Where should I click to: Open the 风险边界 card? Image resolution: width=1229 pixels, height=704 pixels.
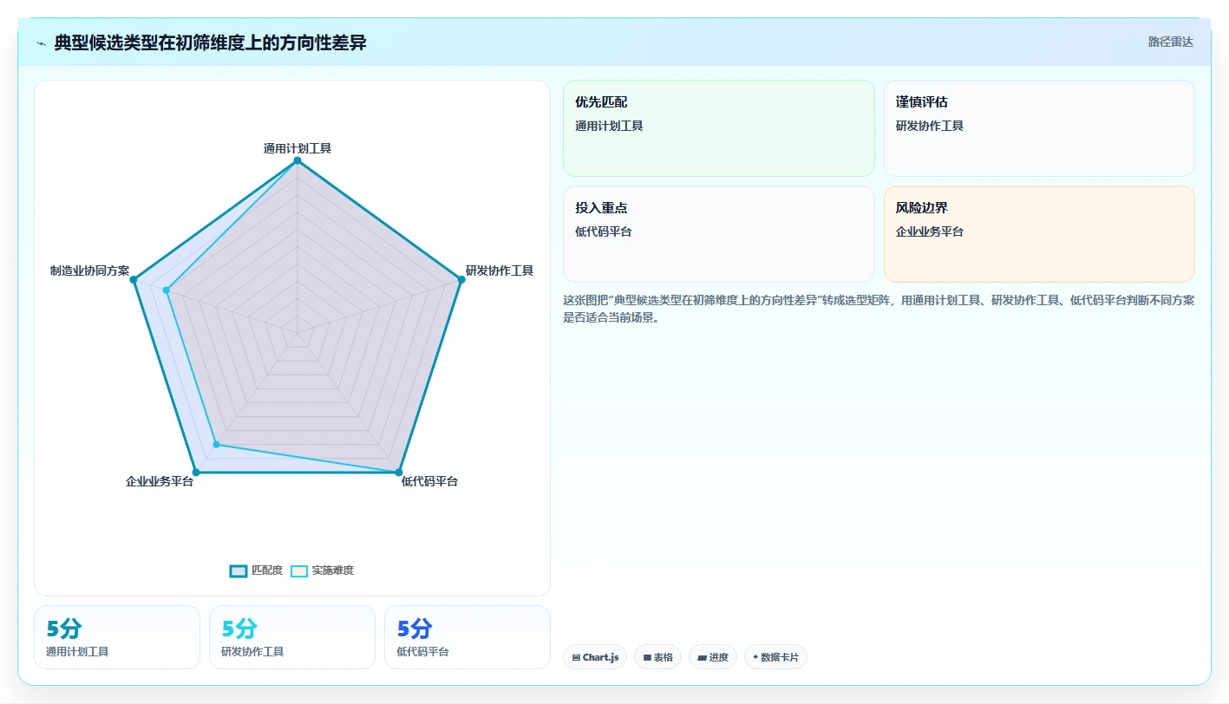tap(1039, 234)
